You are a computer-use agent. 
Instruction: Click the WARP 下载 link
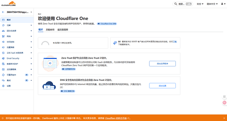pyautogui.click(x=175, y=42)
